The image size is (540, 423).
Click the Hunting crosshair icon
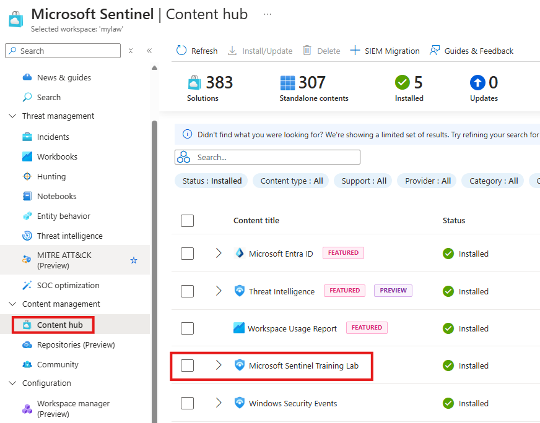coord(27,176)
